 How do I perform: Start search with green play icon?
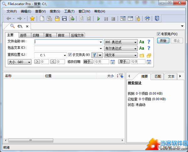(x=99, y=19)
